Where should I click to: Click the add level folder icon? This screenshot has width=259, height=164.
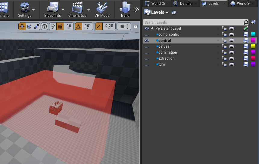253,22
